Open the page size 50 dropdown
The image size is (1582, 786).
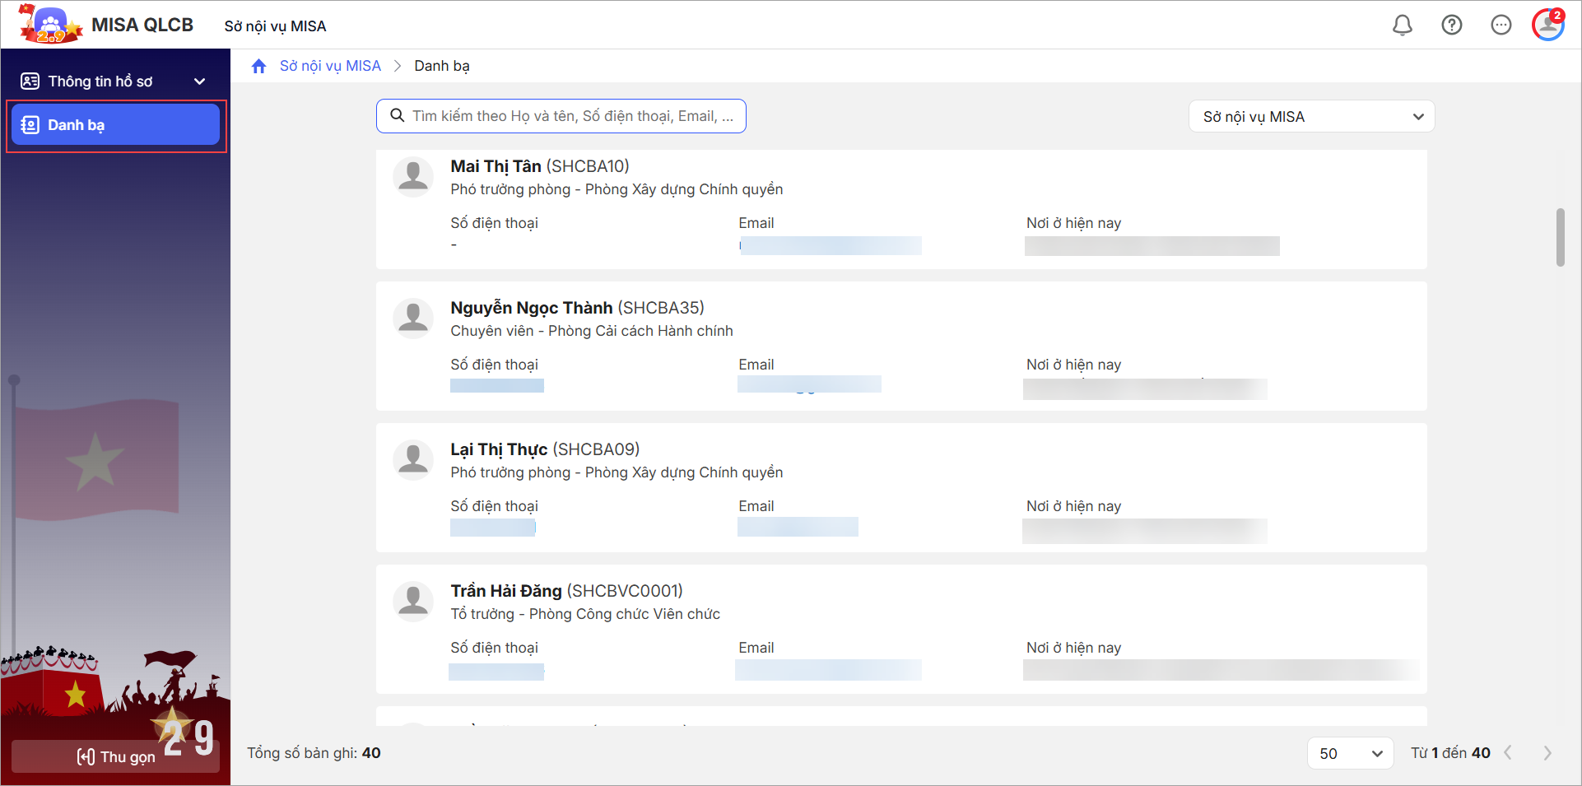coord(1349,753)
